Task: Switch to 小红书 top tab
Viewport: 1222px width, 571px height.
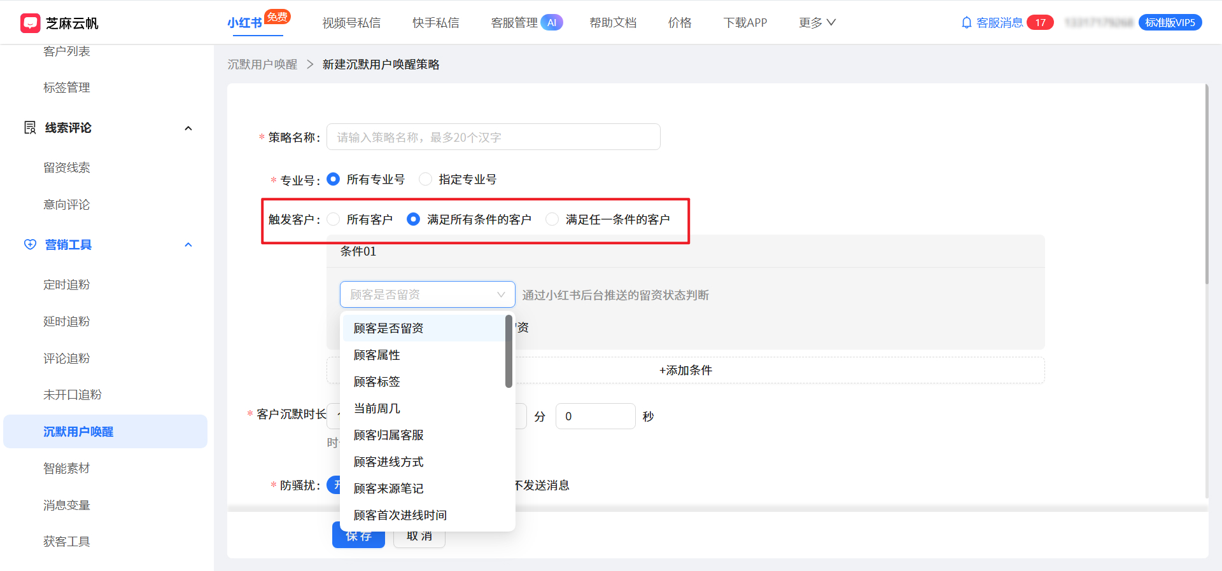Action: tap(244, 23)
